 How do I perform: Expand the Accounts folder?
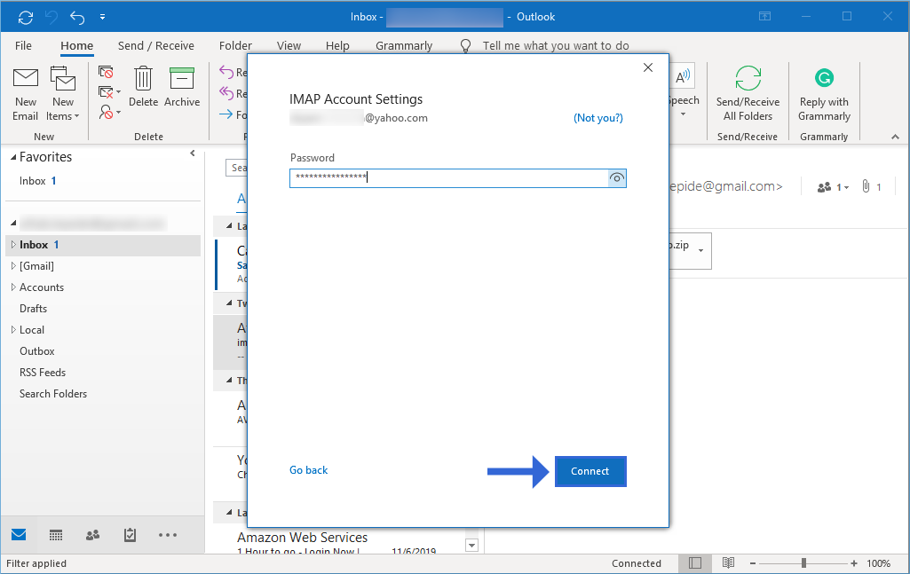click(13, 287)
